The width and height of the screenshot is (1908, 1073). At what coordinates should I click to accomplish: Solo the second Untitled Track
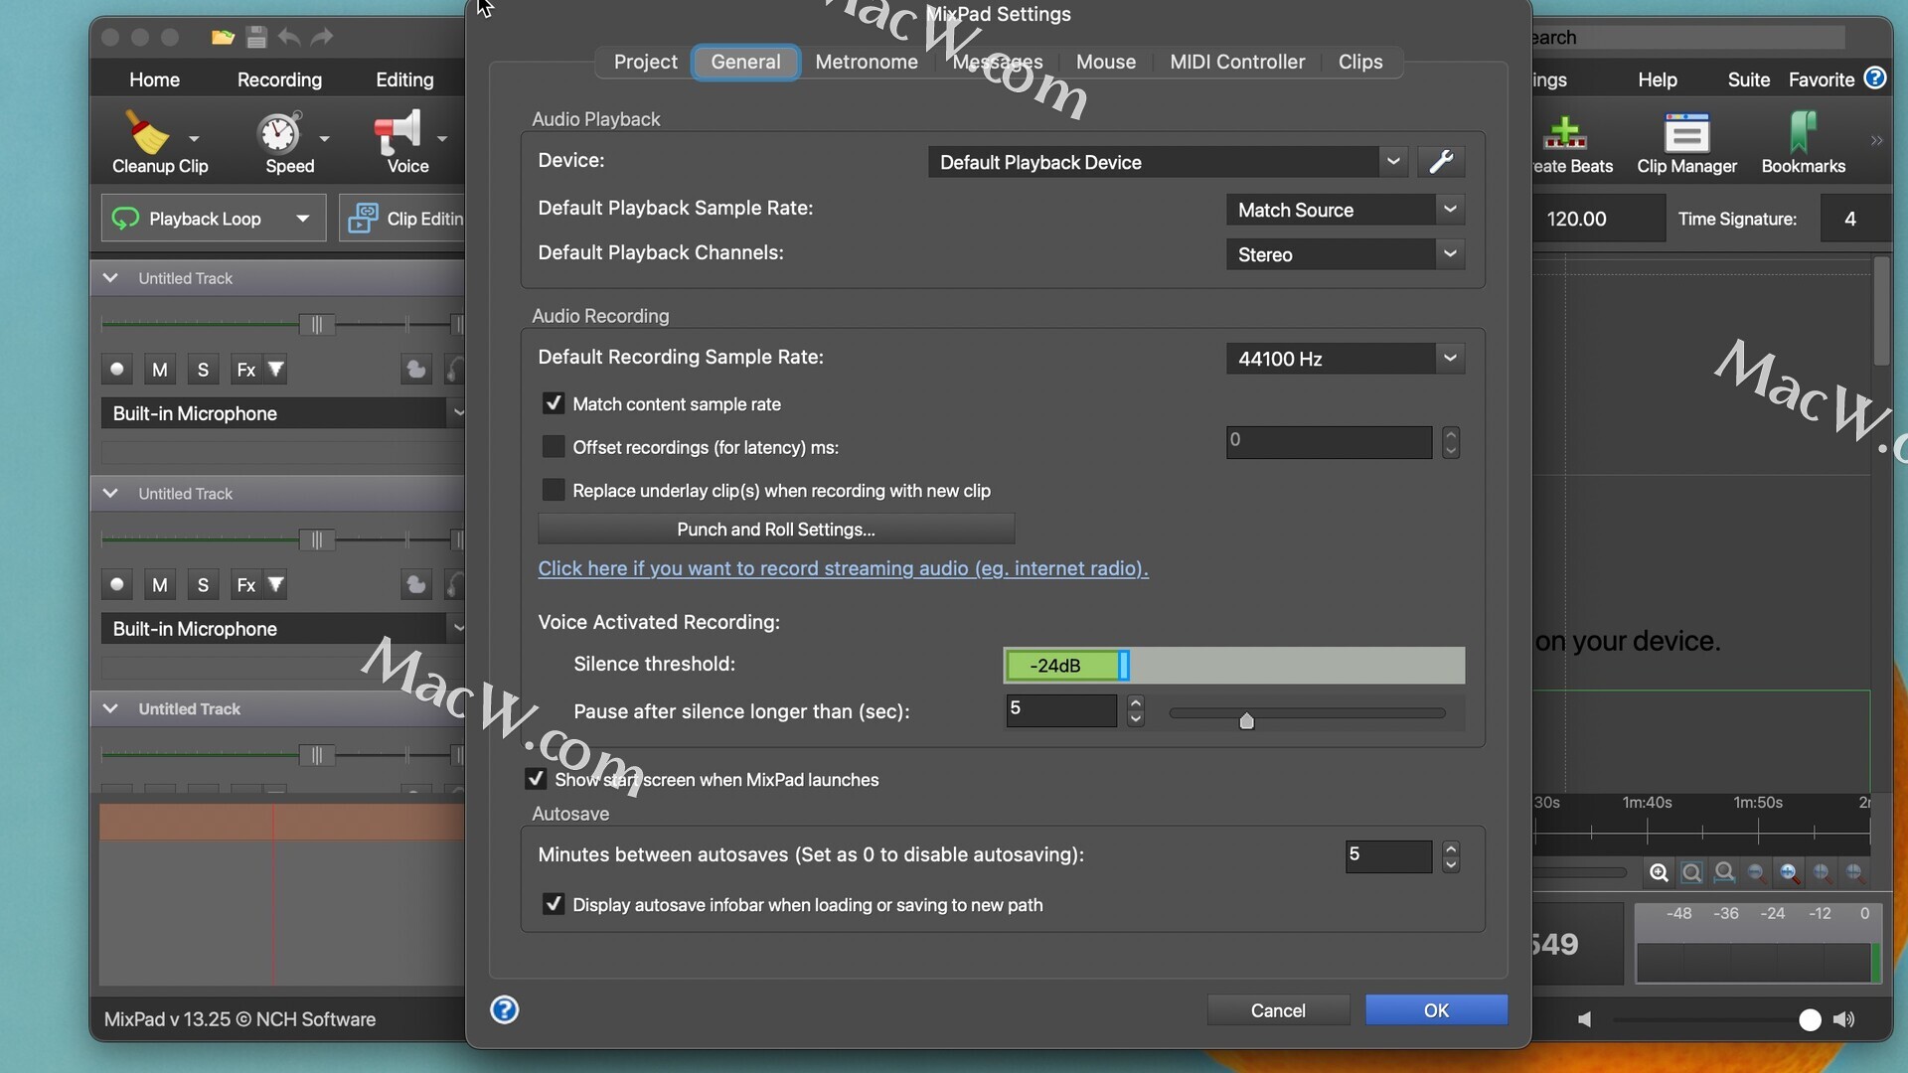203,586
